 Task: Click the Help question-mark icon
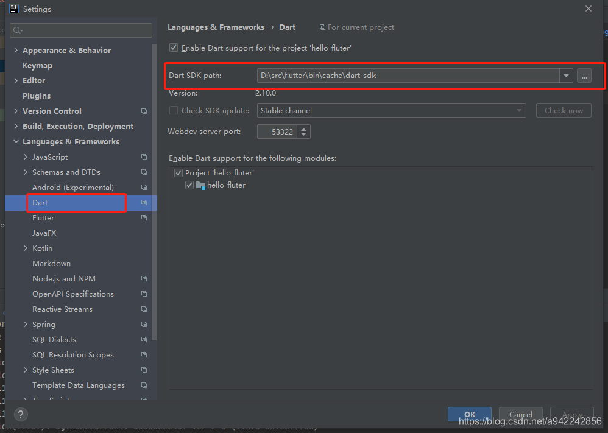(20, 414)
